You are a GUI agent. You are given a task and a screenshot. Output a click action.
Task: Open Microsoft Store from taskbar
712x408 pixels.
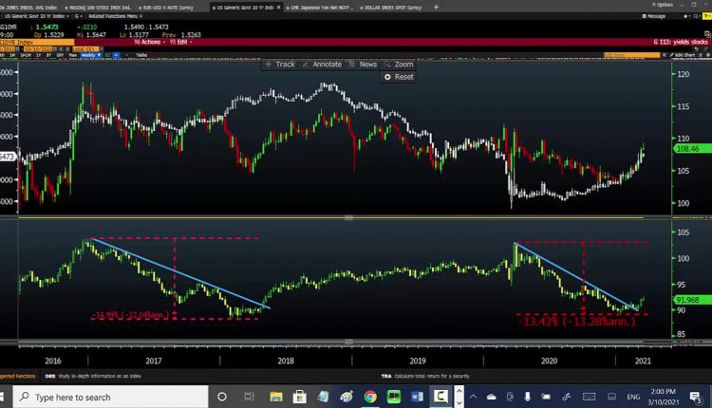click(x=300, y=398)
